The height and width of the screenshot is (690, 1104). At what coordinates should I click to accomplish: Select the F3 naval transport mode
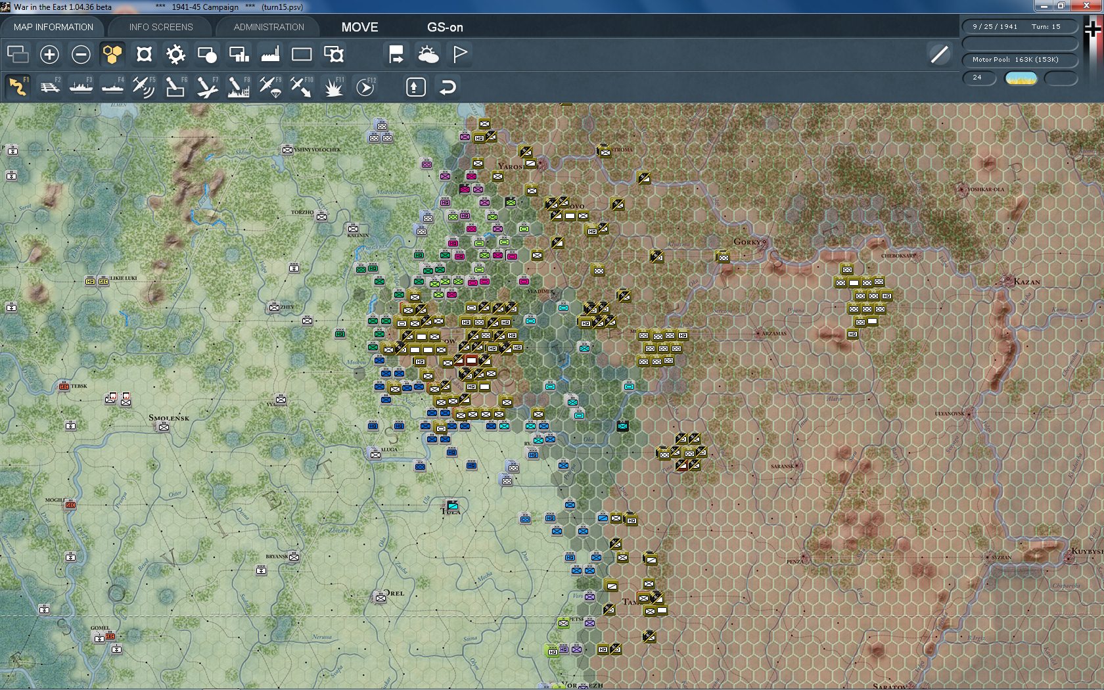[x=81, y=87]
